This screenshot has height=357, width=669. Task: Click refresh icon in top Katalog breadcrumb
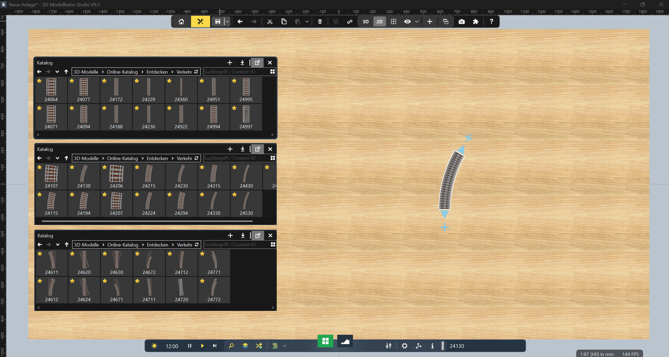click(196, 72)
